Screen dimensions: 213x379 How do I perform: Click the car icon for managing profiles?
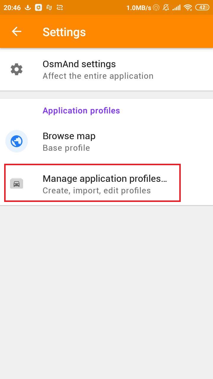pyautogui.click(x=17, y=184)
